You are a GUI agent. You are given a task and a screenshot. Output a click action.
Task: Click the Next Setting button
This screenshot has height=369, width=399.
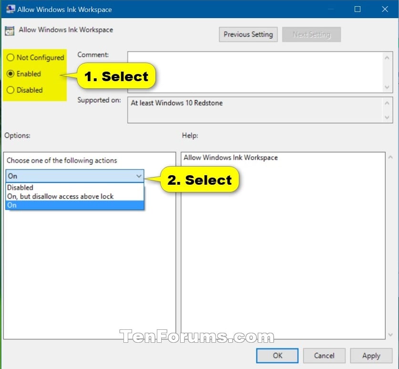pos(311,34)
